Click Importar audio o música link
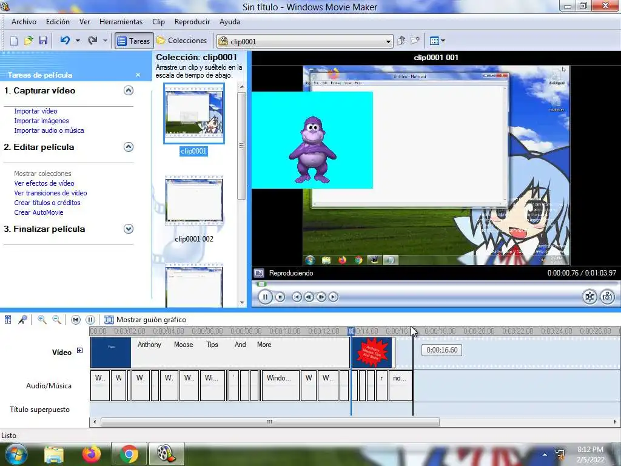Viewport: 621px width, 466px height. [x=49, y=130]
